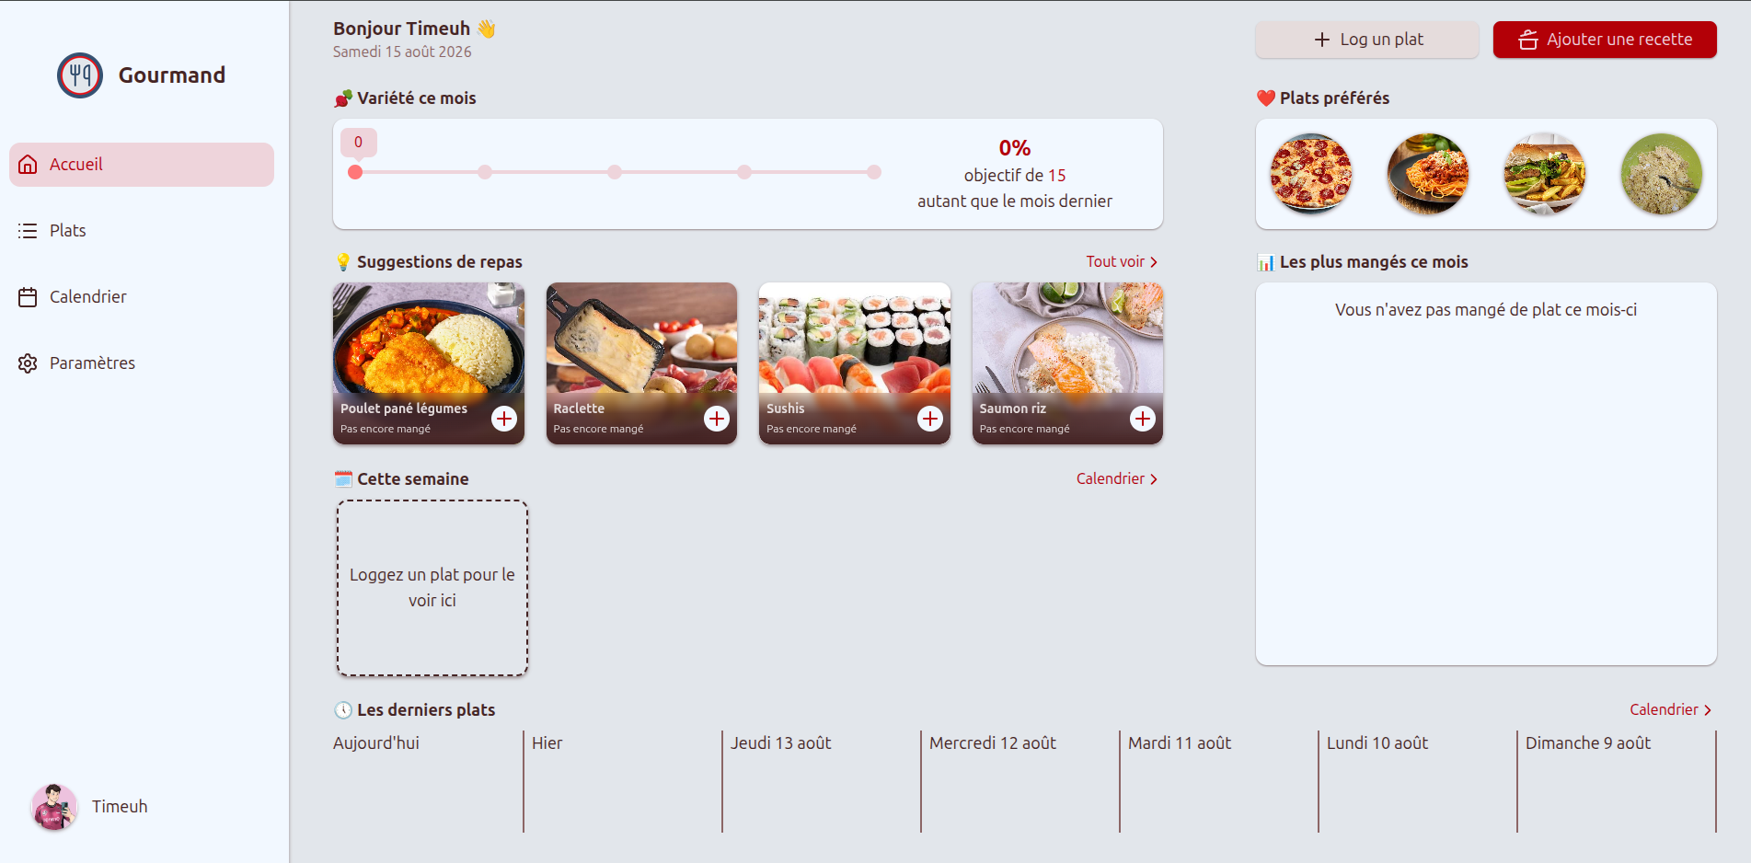Screen dimensions: 1751x863
Task: Open Calendrier link beside Les derniers plats
Action: tap(1670, 710)
